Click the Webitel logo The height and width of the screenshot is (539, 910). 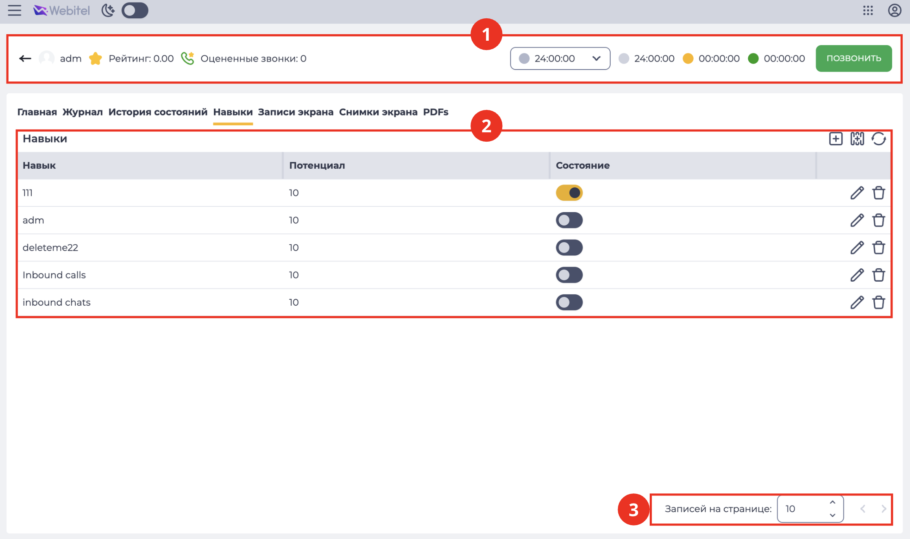pos(62,11)
